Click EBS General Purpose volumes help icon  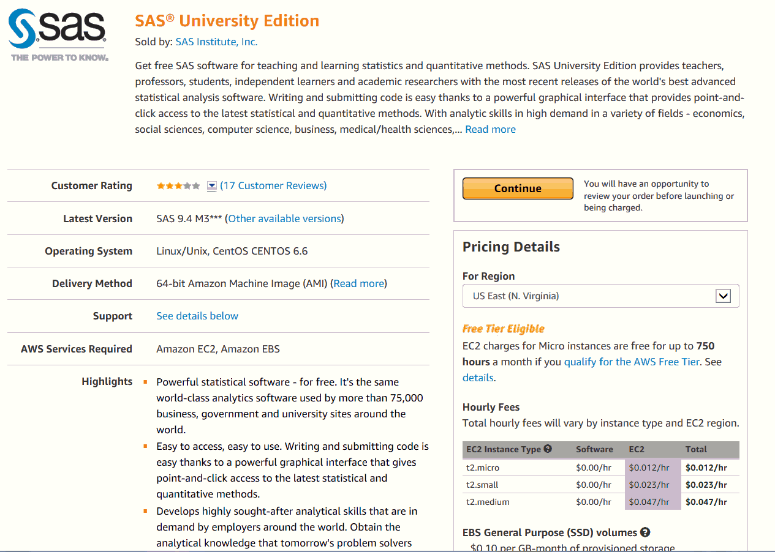(645, 532)
